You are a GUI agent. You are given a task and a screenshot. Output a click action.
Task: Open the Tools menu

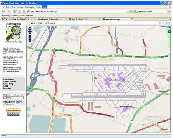coord(38,7)
